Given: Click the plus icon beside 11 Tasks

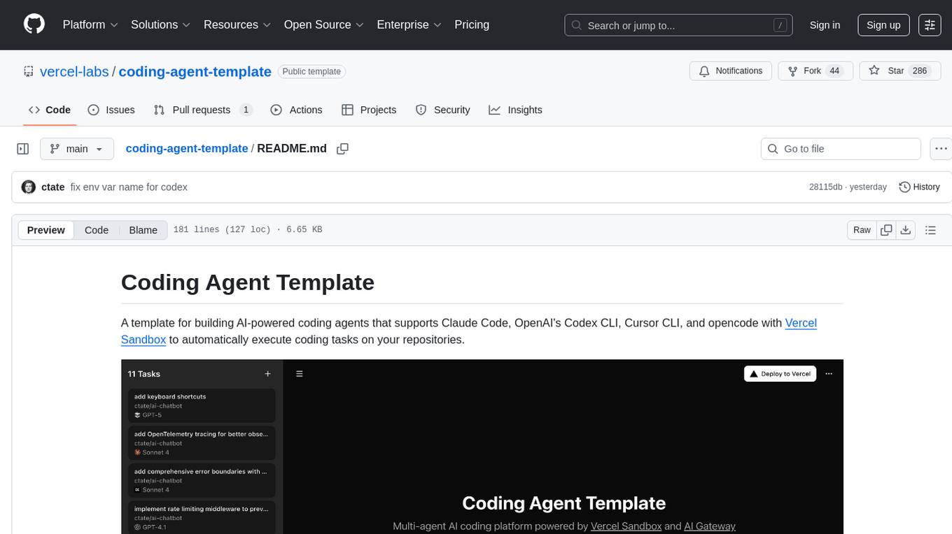Looking at the screenshot, I should tap(267, 374).
